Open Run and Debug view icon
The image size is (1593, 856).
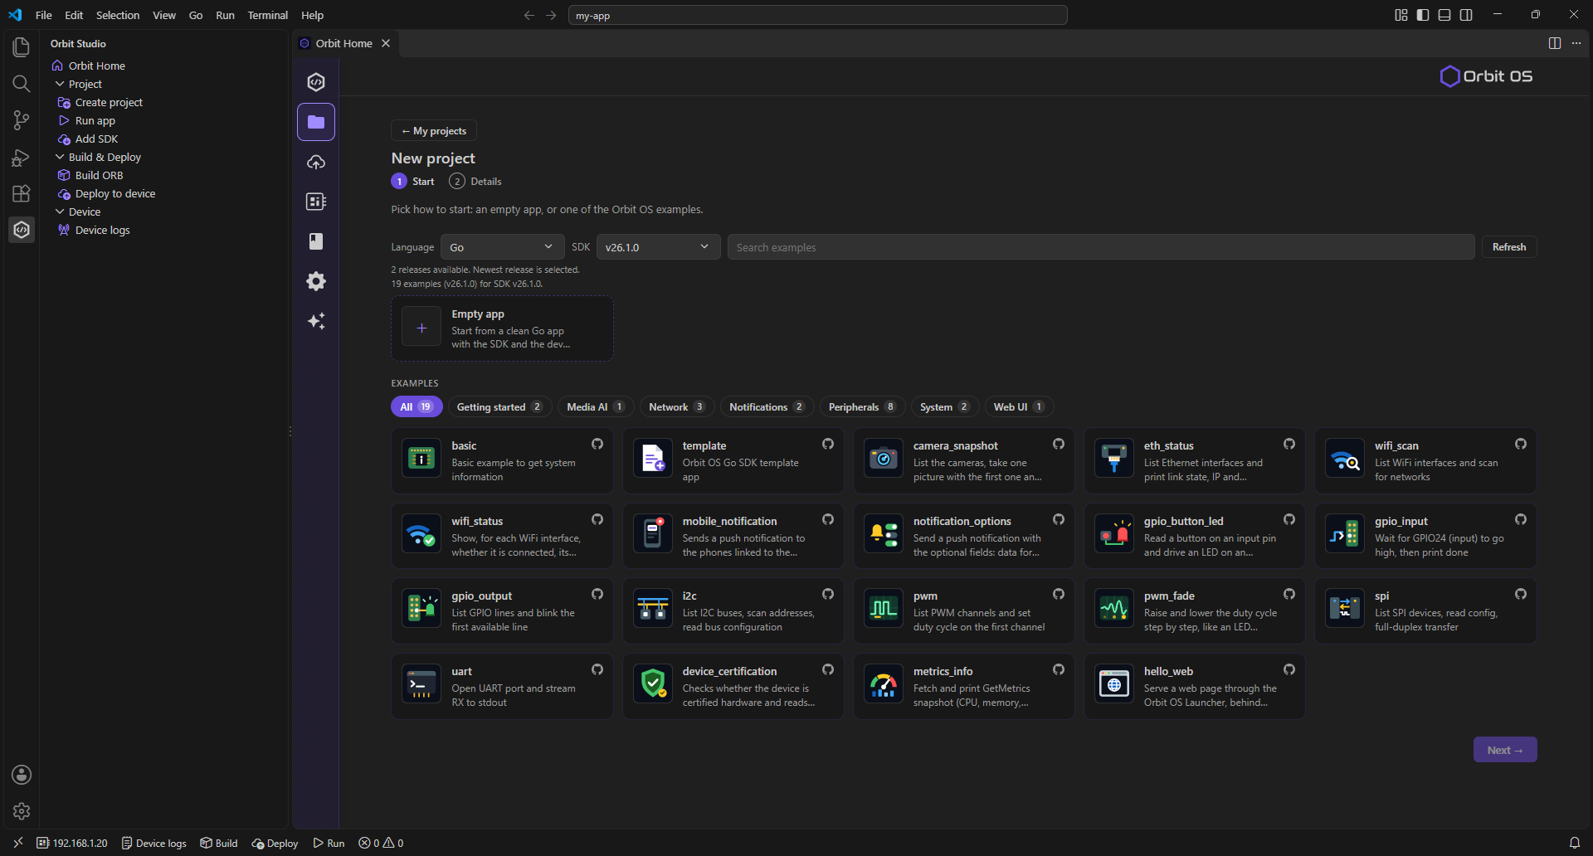(22, 157)
